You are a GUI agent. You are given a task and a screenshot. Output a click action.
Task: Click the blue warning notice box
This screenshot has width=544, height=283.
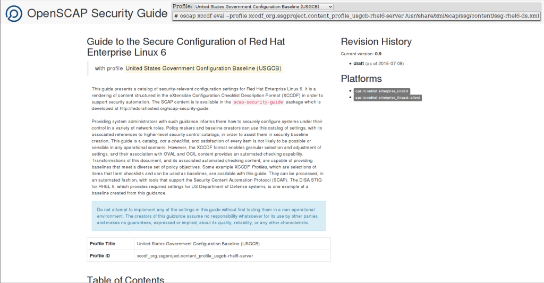209,216
